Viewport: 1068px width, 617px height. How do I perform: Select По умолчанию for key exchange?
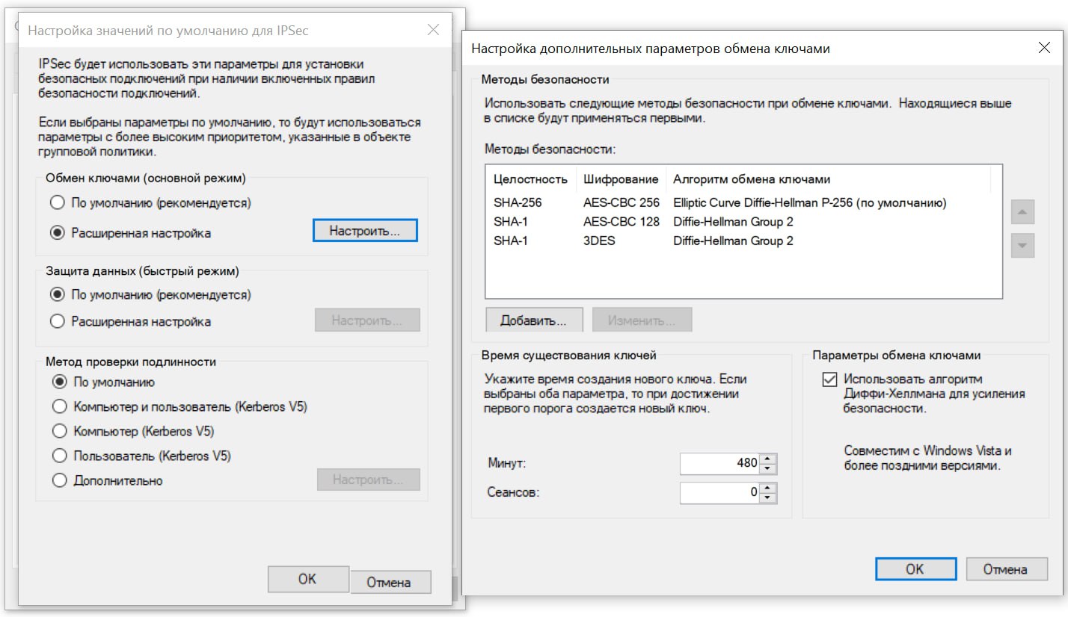point(57,202)
